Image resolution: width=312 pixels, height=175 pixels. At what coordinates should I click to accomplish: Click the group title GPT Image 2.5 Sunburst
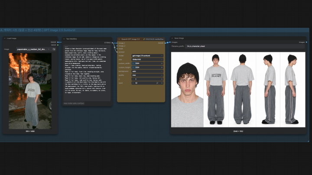(x=59, y=30)
